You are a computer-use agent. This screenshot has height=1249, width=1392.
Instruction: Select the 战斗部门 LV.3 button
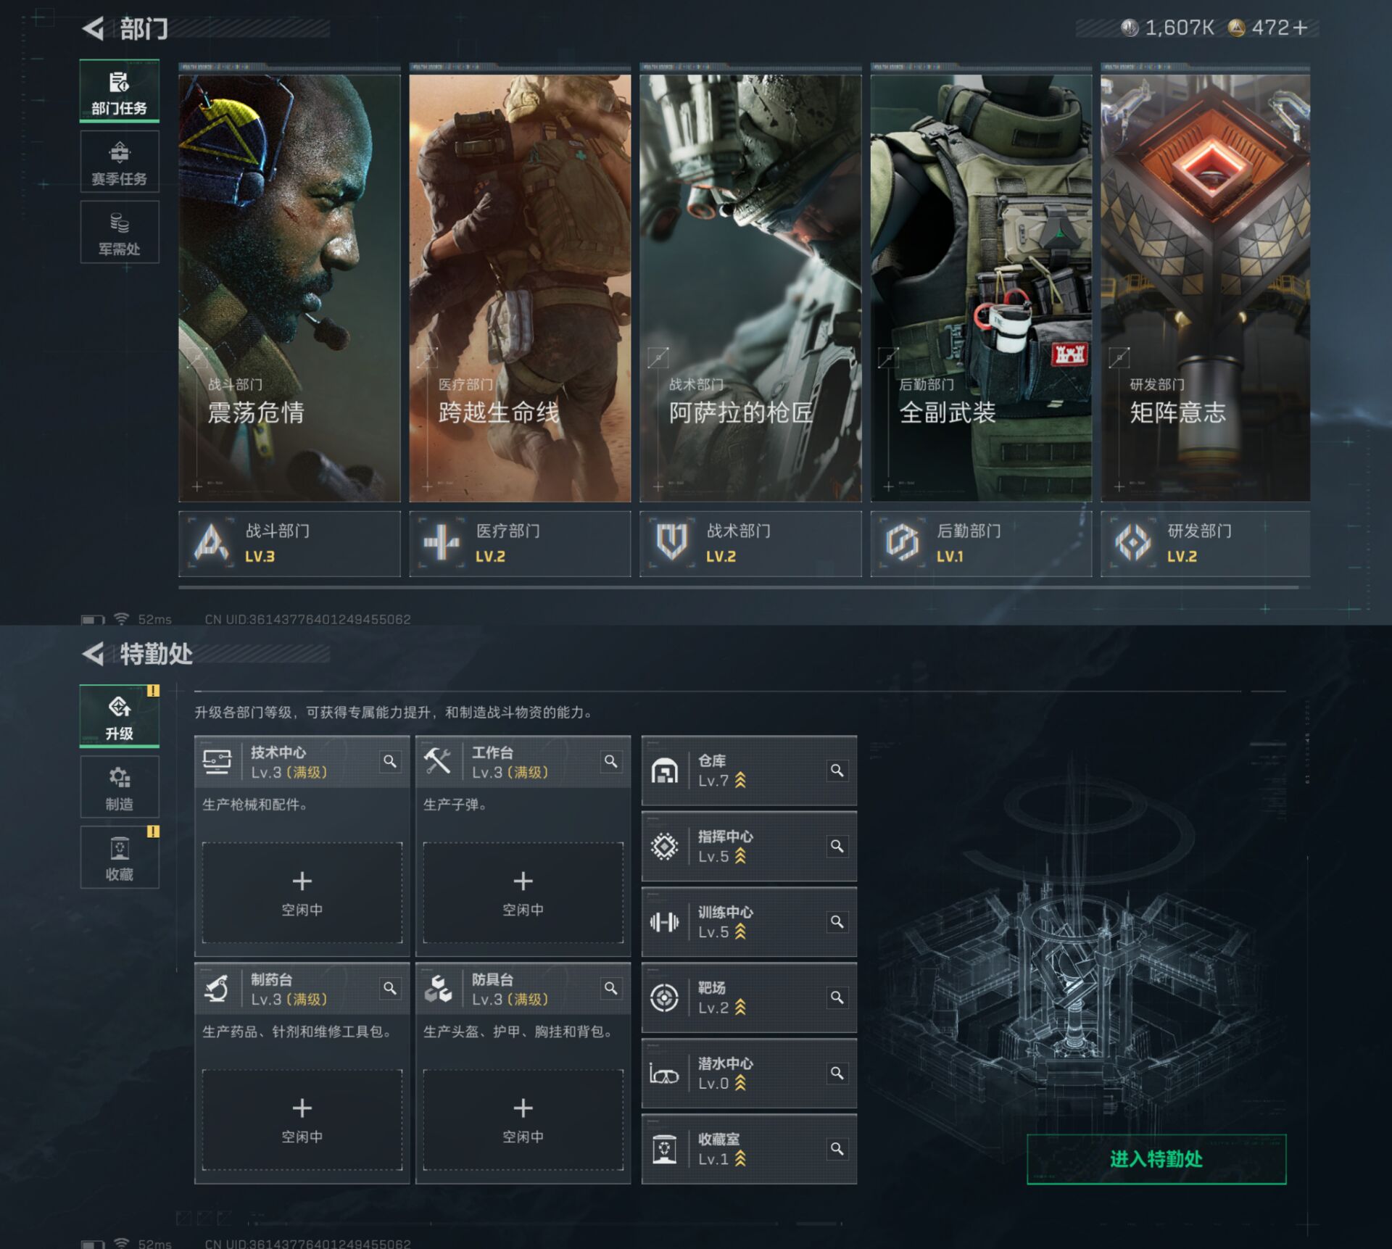pos(289,544)
